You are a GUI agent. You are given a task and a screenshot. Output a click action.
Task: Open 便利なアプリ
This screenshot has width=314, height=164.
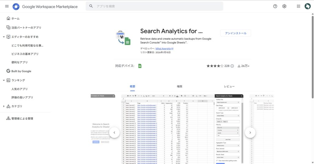click(x=19, y=62)
